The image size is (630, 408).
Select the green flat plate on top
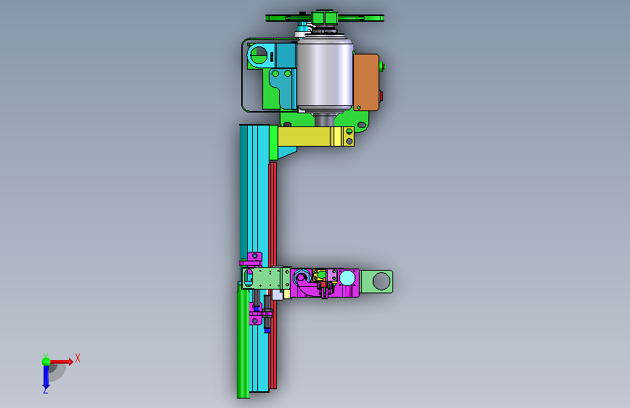[325, 17]
